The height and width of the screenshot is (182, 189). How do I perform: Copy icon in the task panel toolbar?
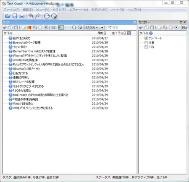(10, 27)
